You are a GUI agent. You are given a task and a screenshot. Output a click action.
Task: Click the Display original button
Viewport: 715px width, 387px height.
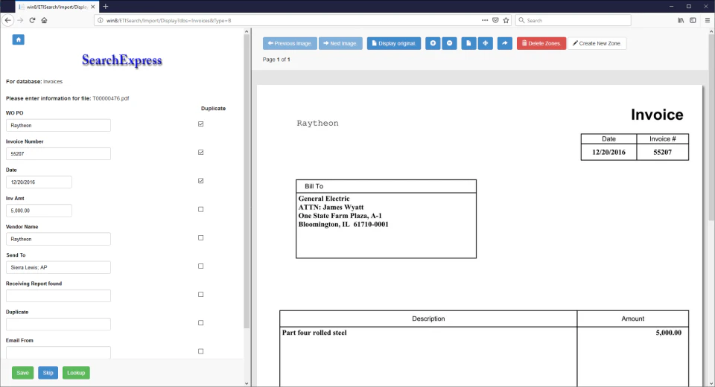394,43
